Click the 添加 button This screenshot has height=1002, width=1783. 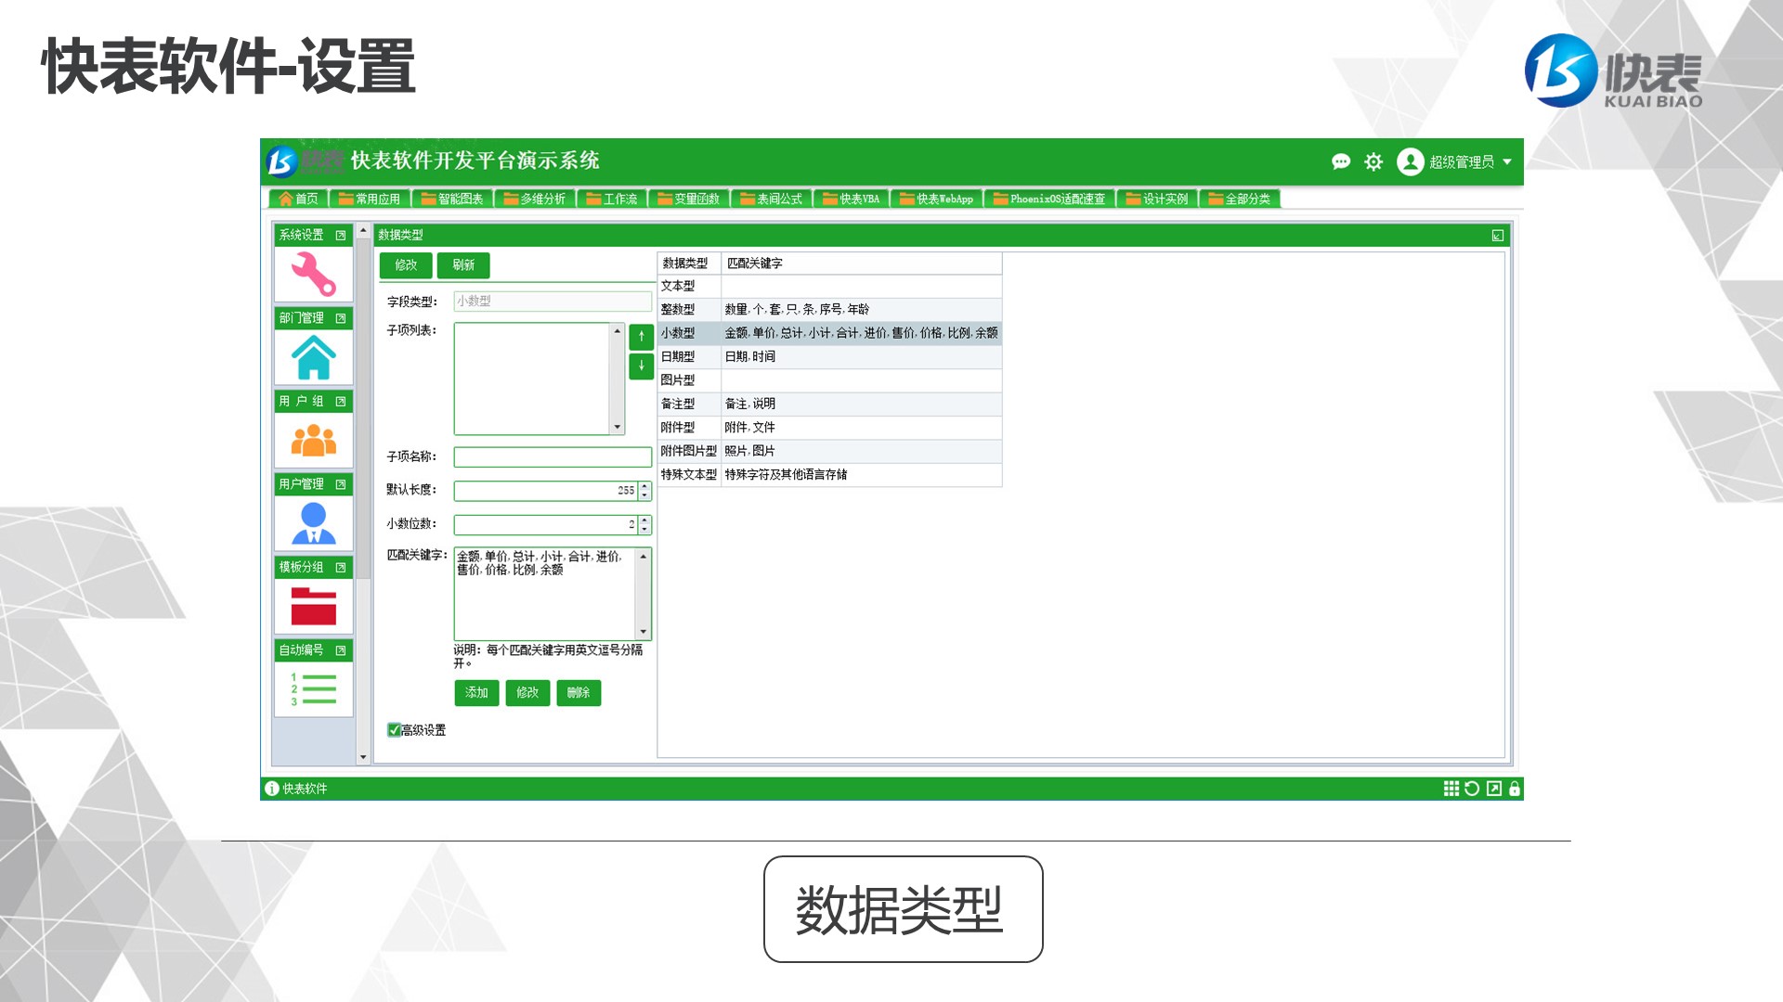(476, 693)
